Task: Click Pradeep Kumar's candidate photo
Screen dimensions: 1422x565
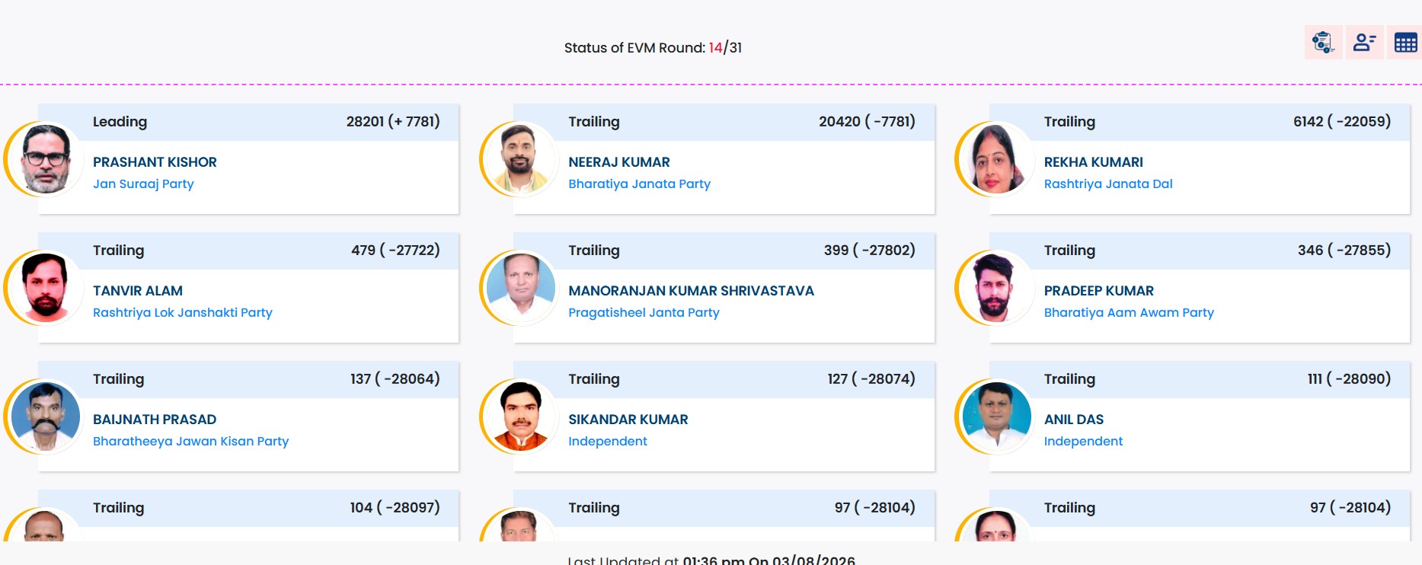Action: [995, 288]
